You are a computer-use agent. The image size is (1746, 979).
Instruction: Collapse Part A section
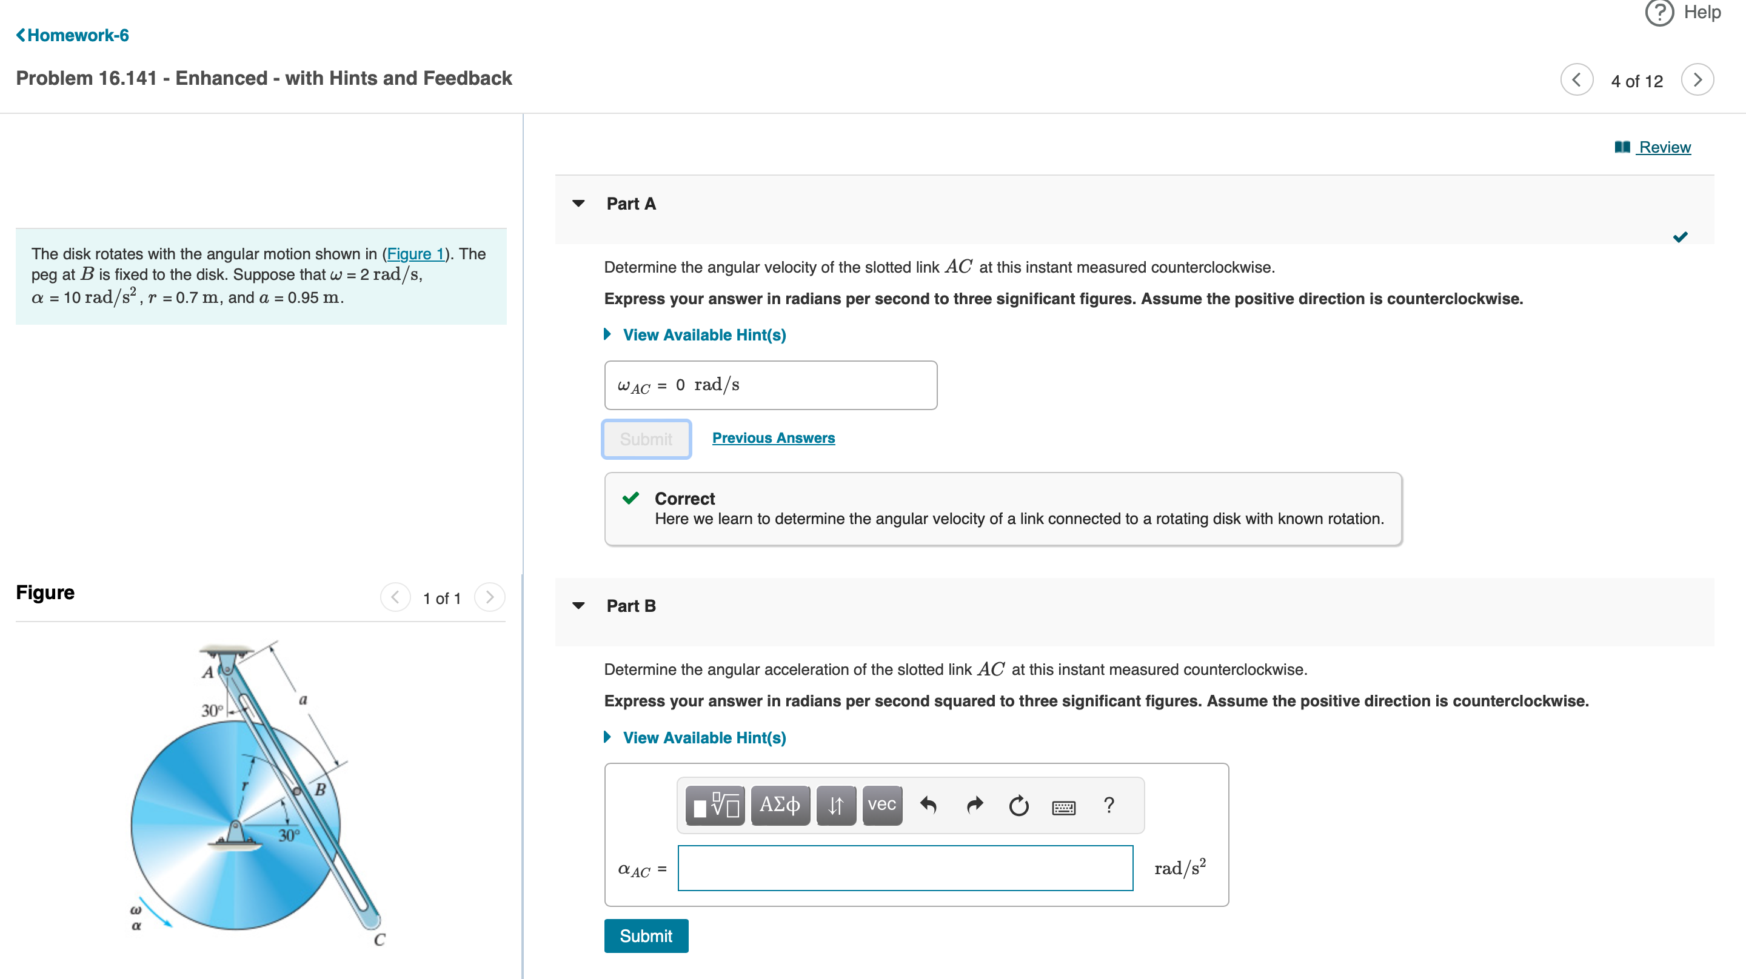(578, 204)
